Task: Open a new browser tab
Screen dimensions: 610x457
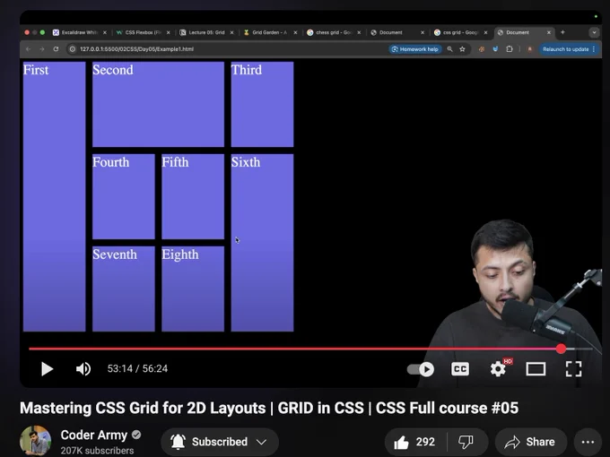Action: coord(562,32)
